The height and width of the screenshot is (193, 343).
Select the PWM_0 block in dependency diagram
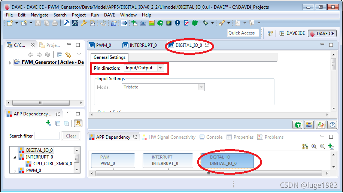113,161
